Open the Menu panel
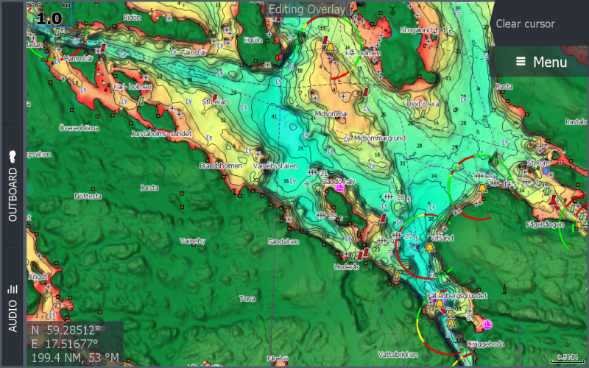Viewport: 589px width, 368px height. point(541,62)
